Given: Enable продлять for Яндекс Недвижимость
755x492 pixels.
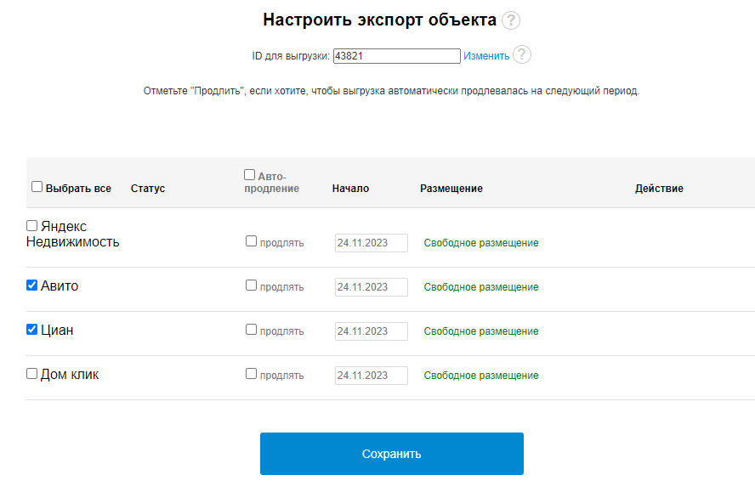Looking at the screenshot, I should pyautogui.click(x=251, y=241).
